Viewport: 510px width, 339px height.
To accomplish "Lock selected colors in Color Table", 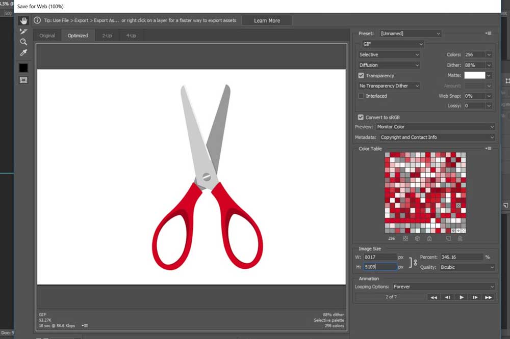I will [x=429, y=238].
